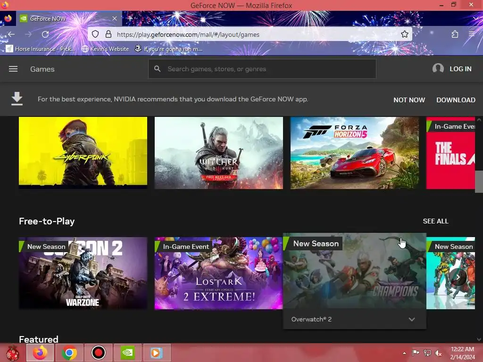Reload the page with refresh icon
This screenshot has width=483, height=362.
pyautogui.click(x=45, y=34)
